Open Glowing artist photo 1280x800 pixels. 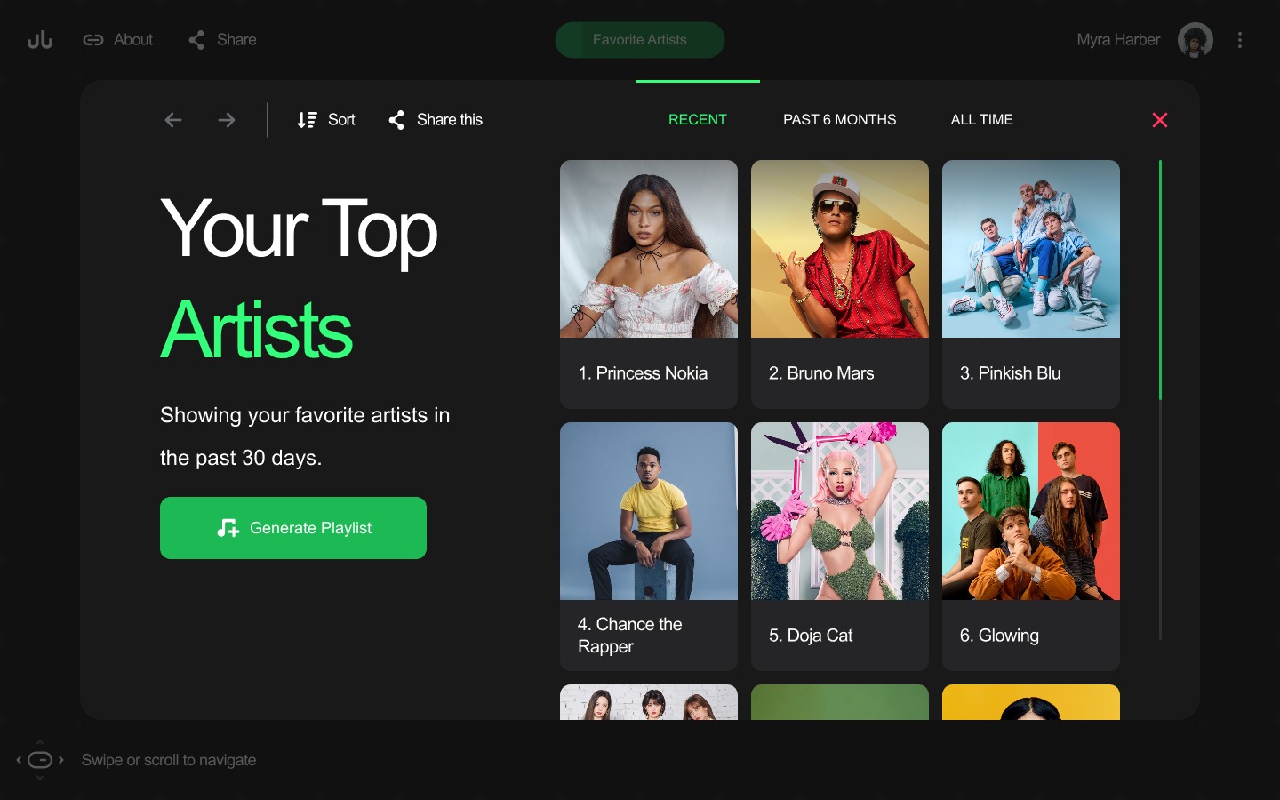1031,511
